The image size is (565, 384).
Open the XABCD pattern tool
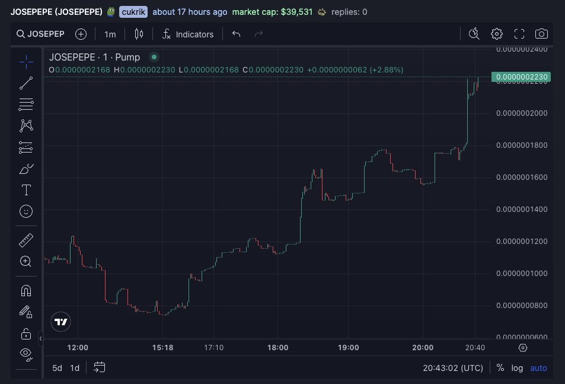[26, 125]
